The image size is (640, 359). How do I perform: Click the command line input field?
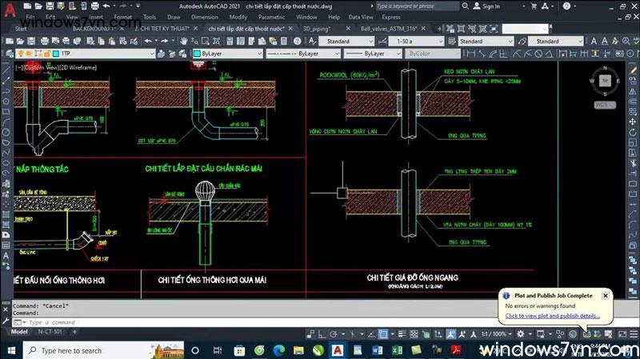tap(160, 321)
